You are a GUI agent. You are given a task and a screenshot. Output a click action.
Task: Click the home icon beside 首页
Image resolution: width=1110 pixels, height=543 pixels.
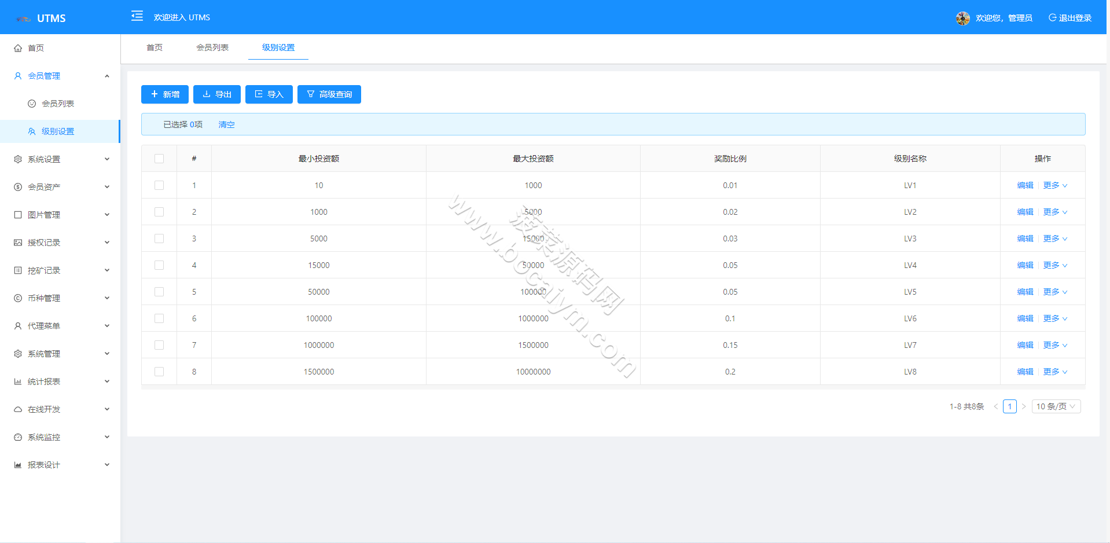click(x=18, y=48)
